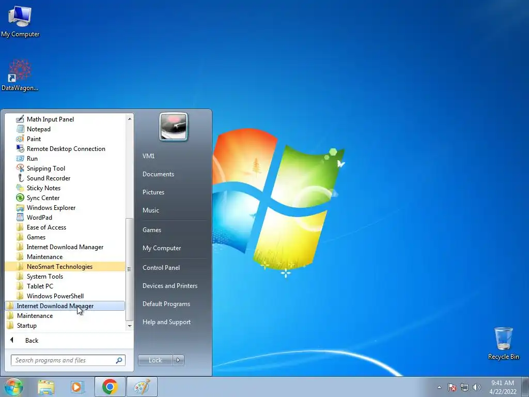Open Help and Support
This screenshot has height=397, width=529.
tap(166, 322)
